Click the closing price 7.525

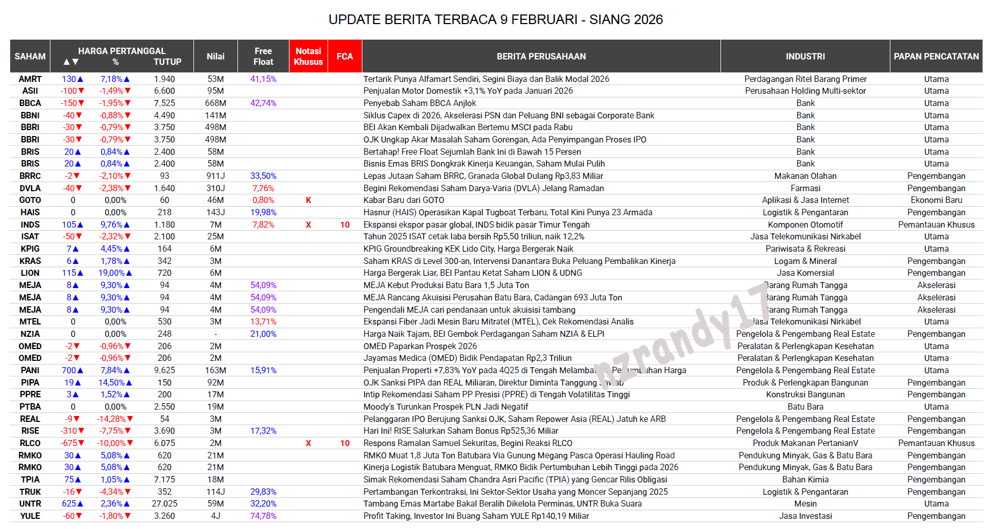(165, 103)
